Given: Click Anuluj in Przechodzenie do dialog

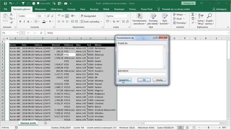Looking at the screenshot, I should (159, 80).
